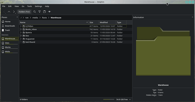Select the Warehouse device
This screenshot has height=102, width=195.
click(10, 39)
